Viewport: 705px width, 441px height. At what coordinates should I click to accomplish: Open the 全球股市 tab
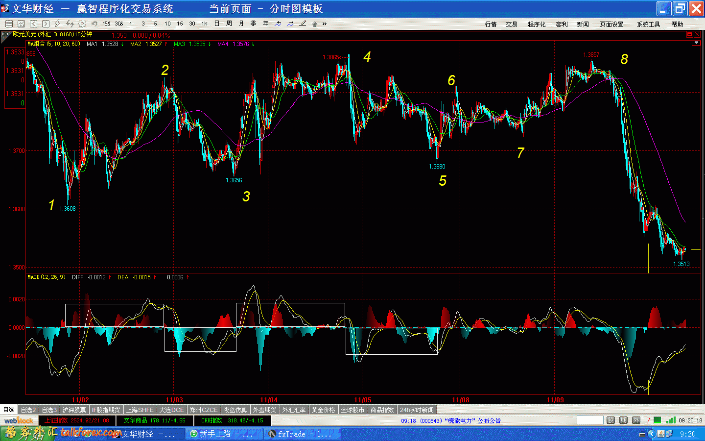click(x=353, y=410)
